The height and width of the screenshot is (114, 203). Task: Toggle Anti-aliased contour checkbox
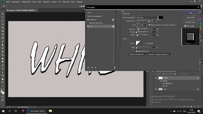pos(144,43)
